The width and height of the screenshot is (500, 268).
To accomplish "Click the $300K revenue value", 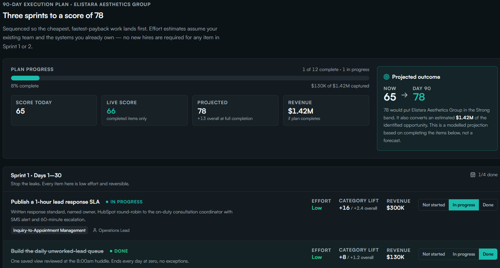I will point(395,208).
